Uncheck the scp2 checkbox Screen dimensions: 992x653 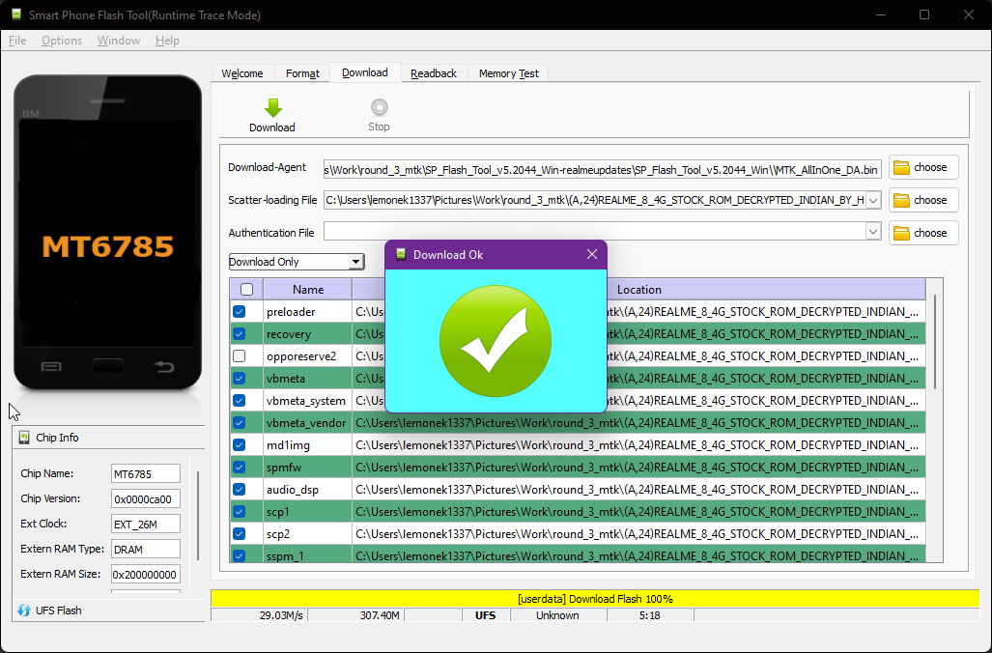coord(240,533)
